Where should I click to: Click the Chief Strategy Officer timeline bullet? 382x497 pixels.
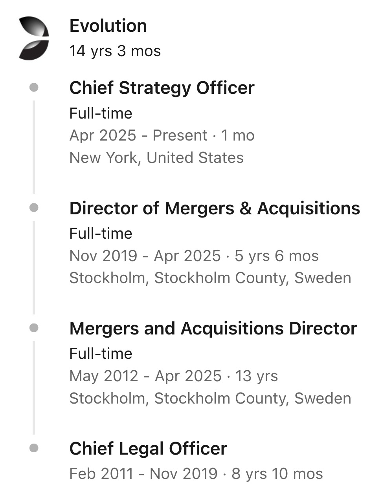pyautogui.click(x=34, y=87)
